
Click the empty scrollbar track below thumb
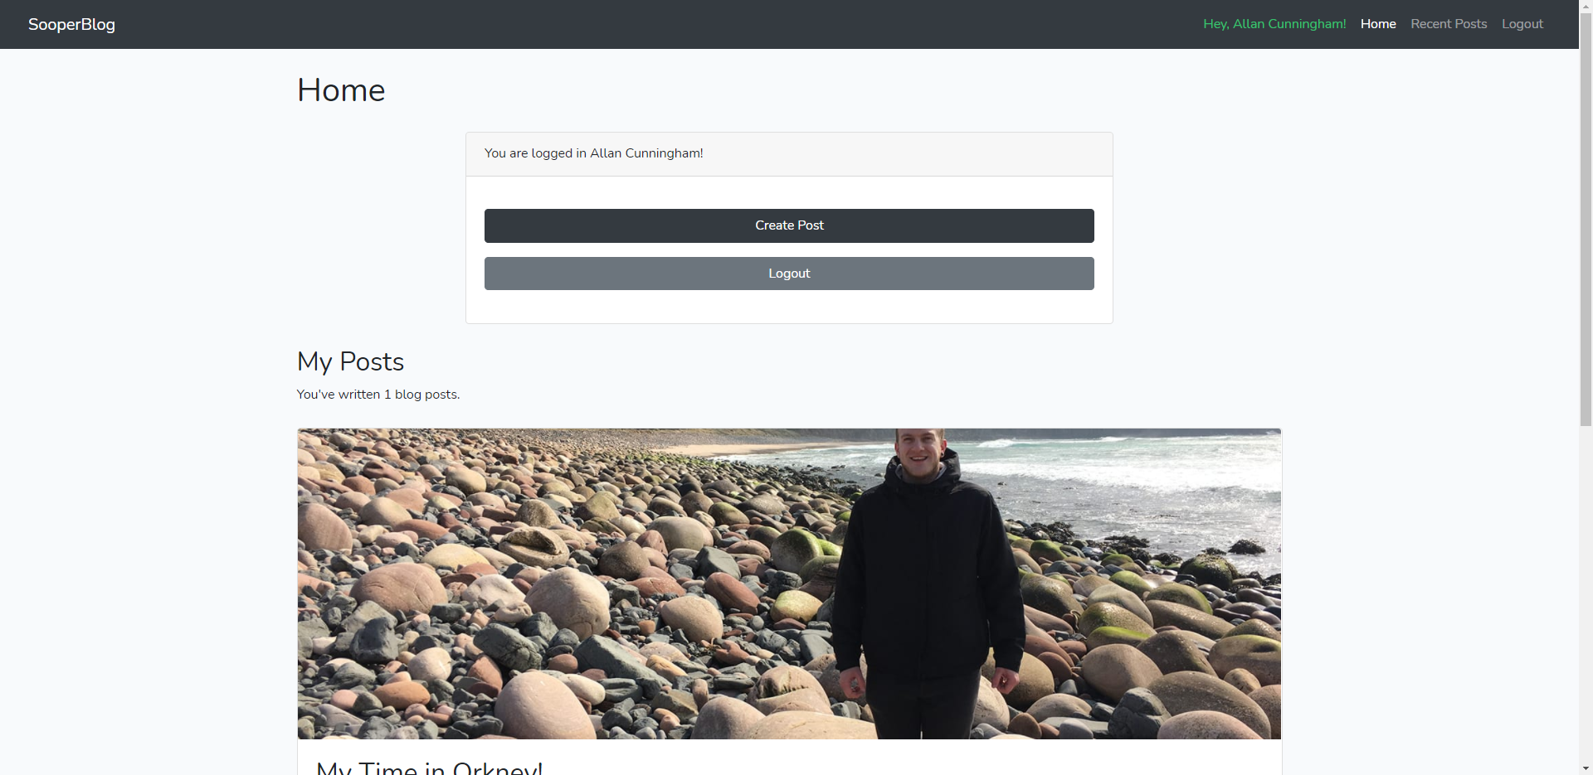(1586, 593)
